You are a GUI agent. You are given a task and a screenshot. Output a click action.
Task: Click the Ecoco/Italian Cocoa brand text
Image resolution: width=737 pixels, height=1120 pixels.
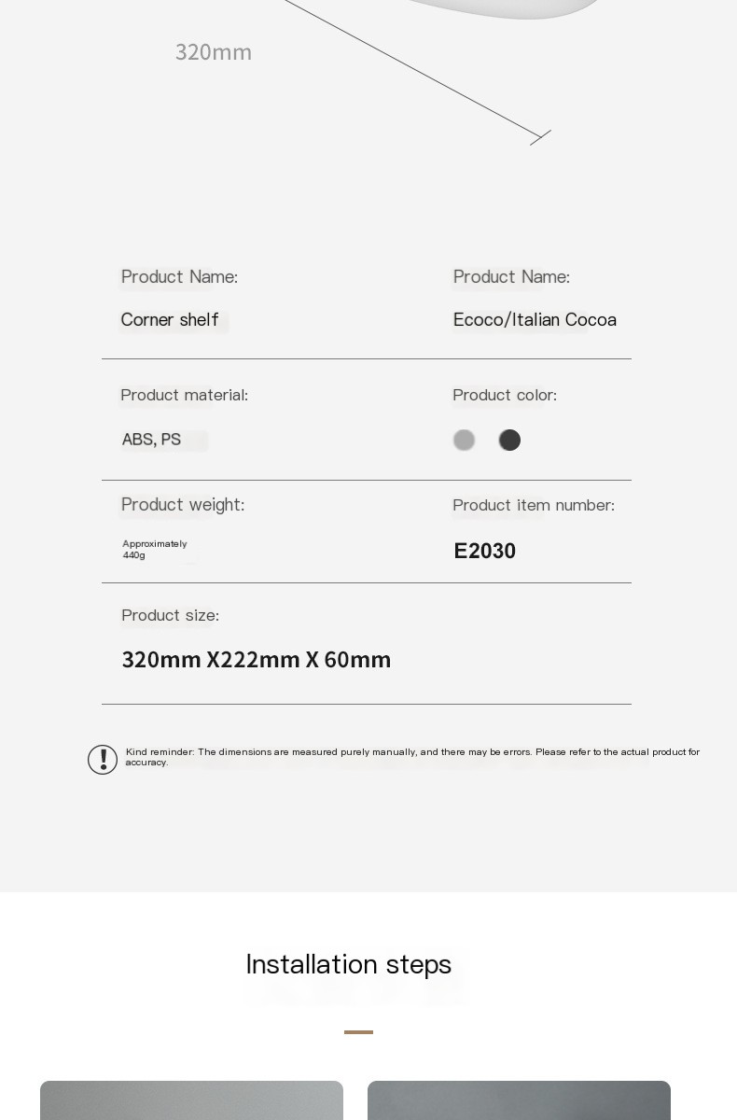pyautogui.click(x=535, y=320)
